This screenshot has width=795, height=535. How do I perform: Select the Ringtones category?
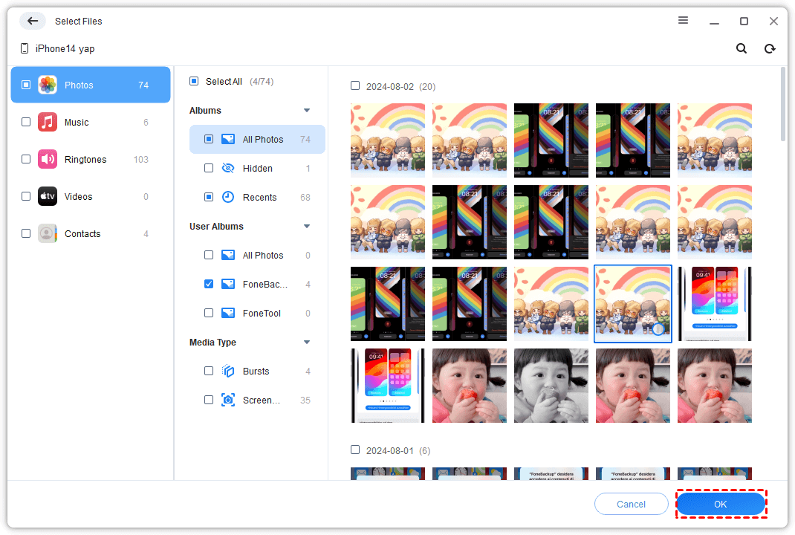(x=90, y=159)
